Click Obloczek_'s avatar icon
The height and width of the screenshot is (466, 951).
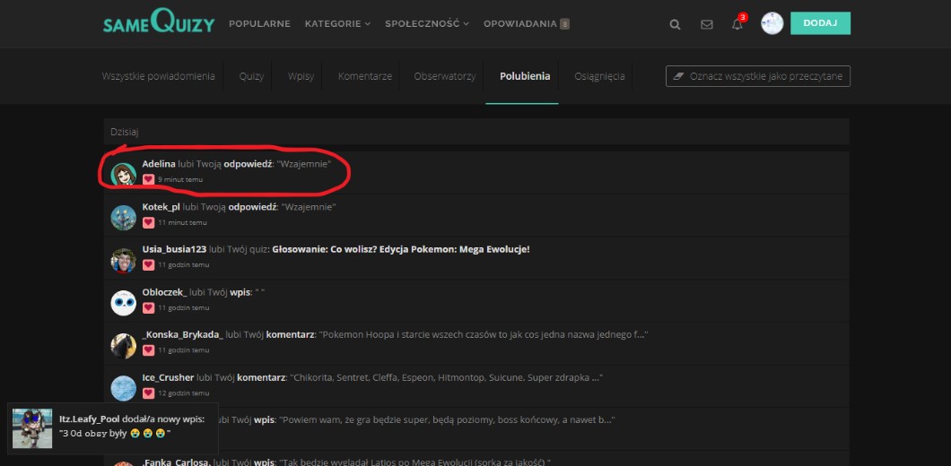click(123, 303)
